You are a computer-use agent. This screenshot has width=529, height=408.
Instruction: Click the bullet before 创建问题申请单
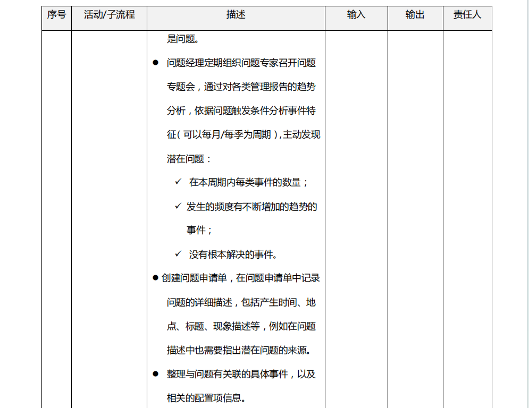[x=156, y=278]
